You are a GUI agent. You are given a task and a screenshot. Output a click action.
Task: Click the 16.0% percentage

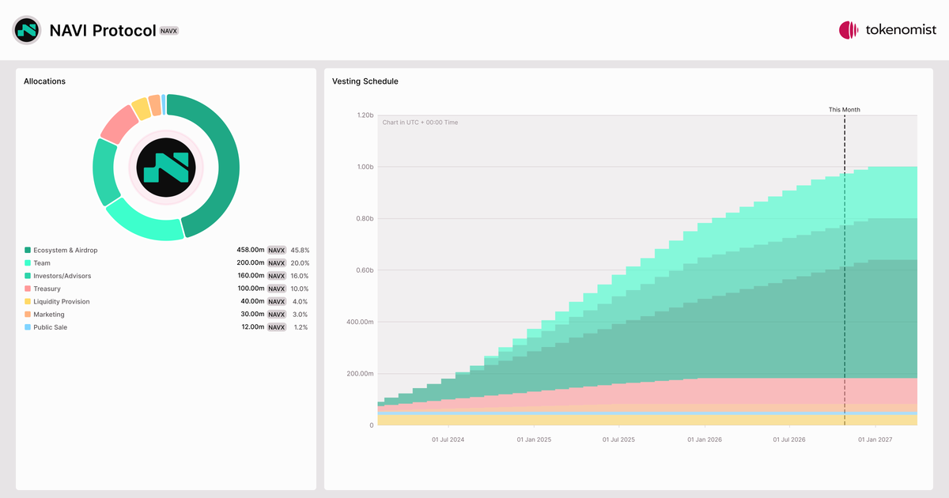300,276
